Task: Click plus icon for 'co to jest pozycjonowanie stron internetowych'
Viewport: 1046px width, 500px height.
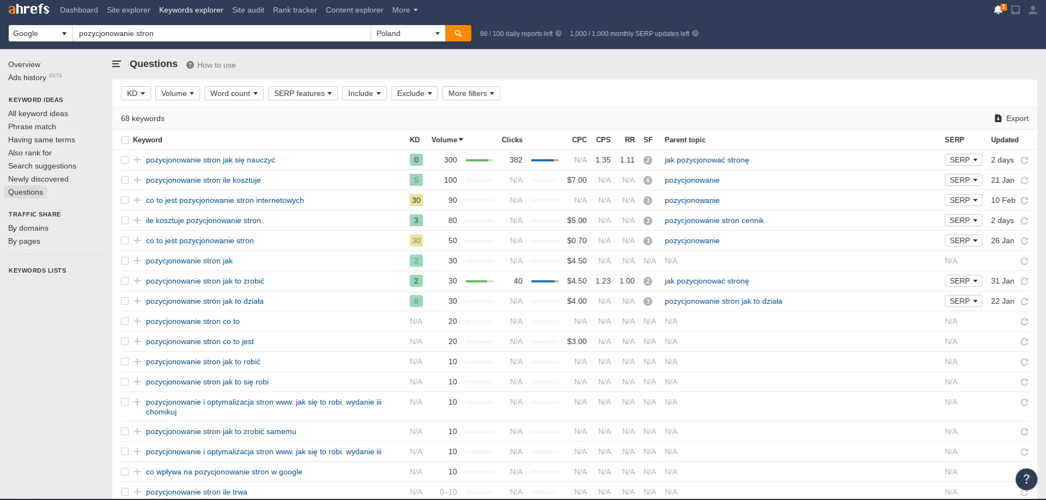Action: 137,200
